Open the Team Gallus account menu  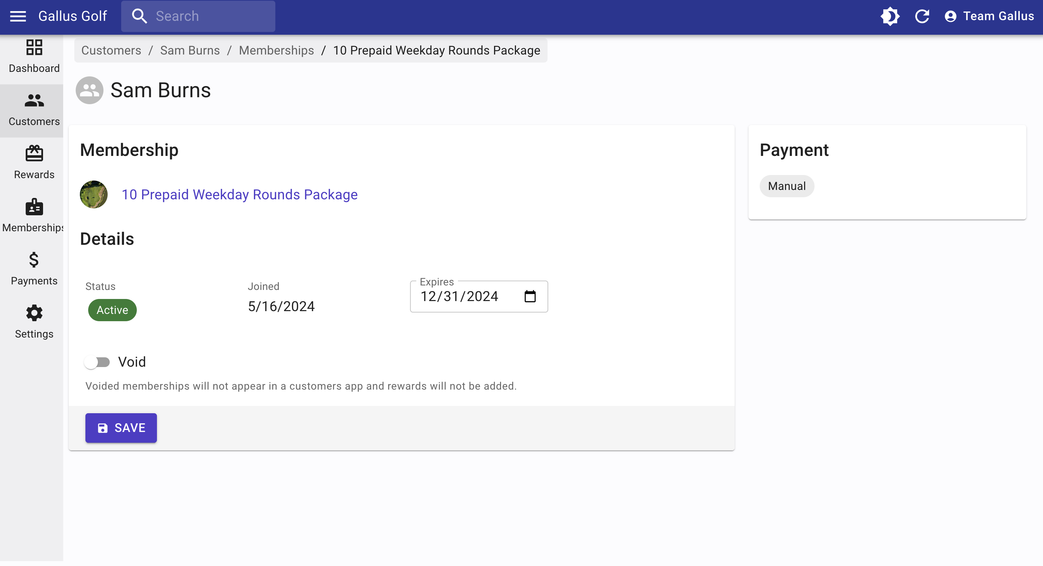pyautogui.click(x=989, y=16)
